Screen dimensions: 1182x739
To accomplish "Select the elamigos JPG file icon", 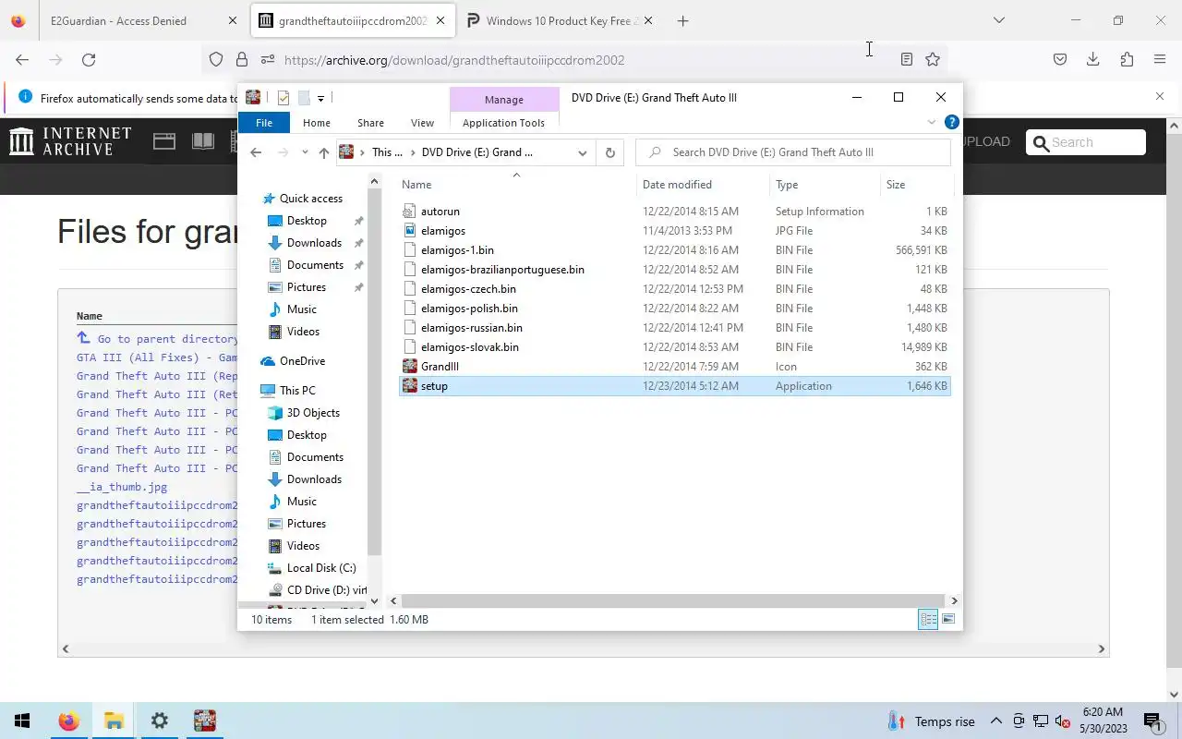I will coord(410,231).
